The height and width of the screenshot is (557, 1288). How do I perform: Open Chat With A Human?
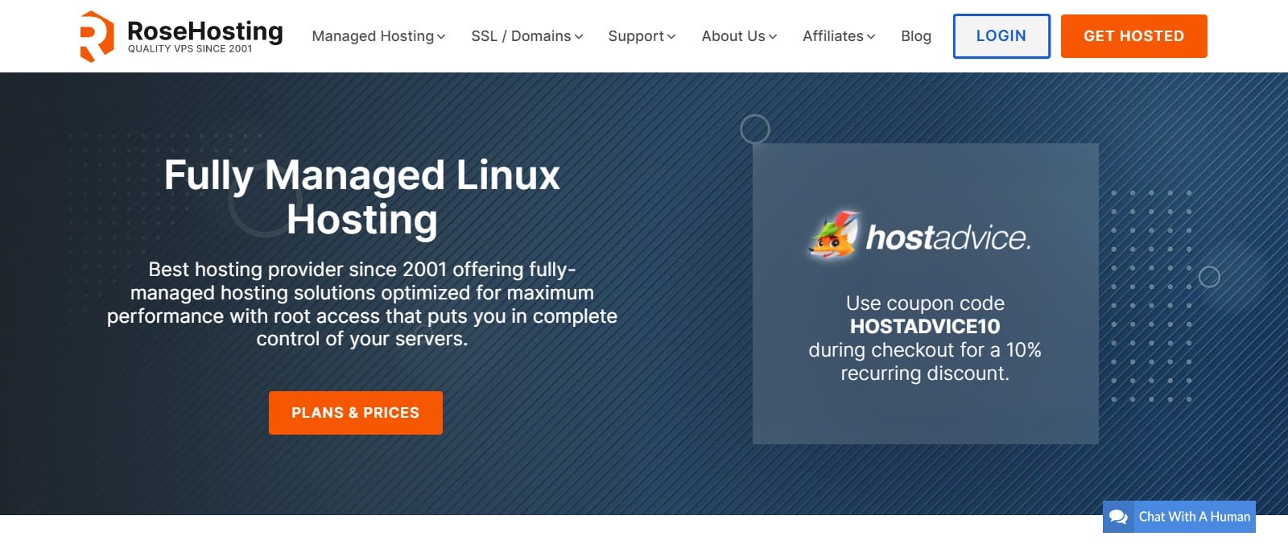[x=1179, y=517]
